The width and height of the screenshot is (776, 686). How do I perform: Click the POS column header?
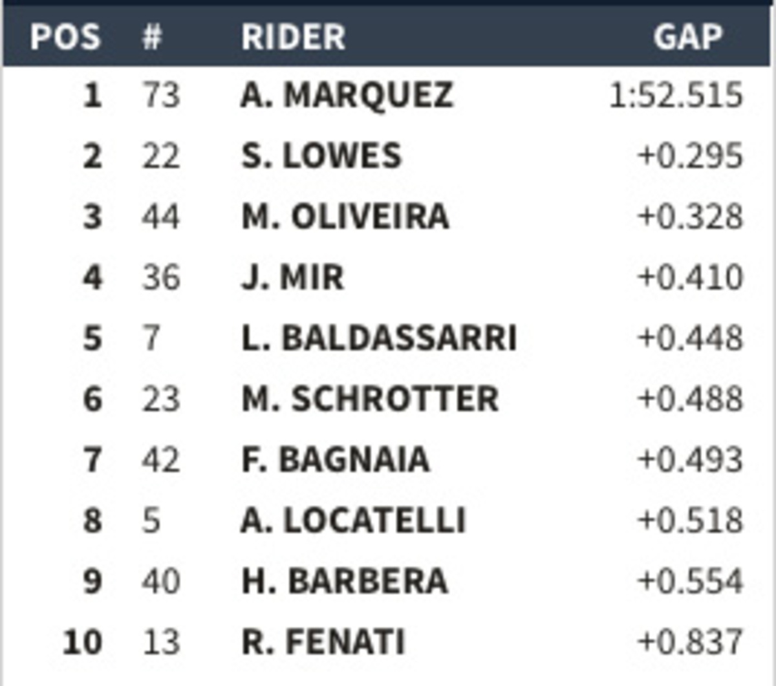pyautogui.click(x=65, y=37)
